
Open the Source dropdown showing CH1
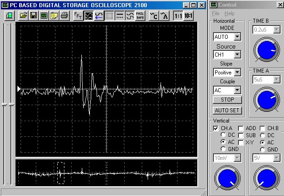click(x=237, y=54)
